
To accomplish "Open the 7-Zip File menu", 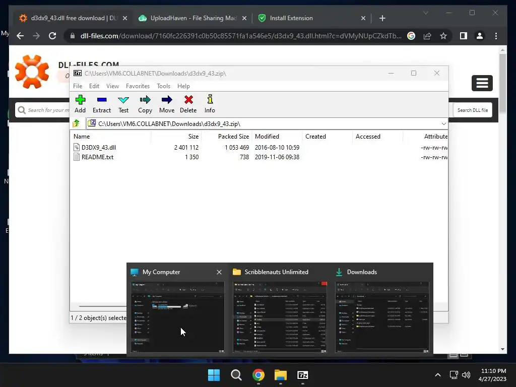I will click(78, 86).
